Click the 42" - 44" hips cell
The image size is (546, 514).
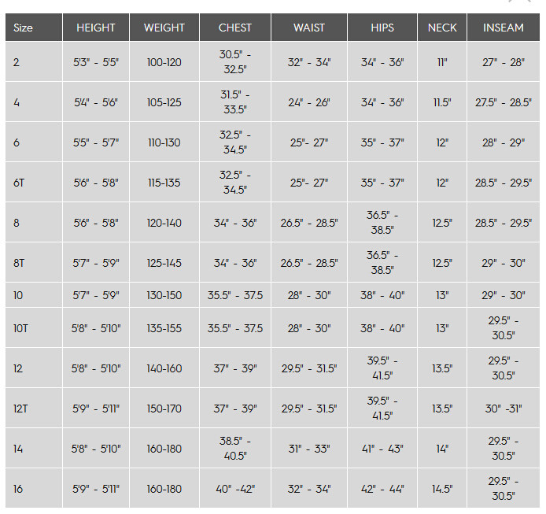382,489
